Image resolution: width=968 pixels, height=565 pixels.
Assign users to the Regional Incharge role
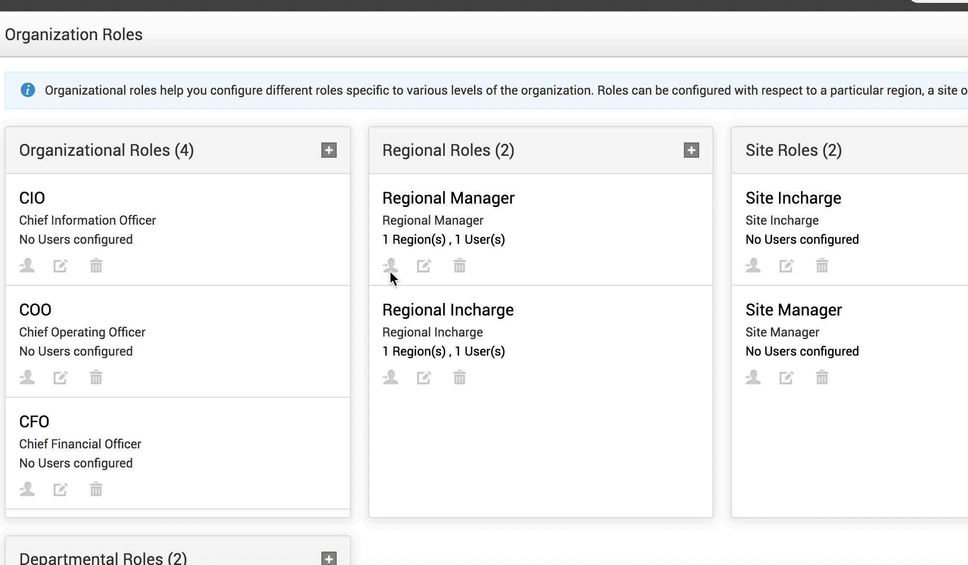pos(390,377)
